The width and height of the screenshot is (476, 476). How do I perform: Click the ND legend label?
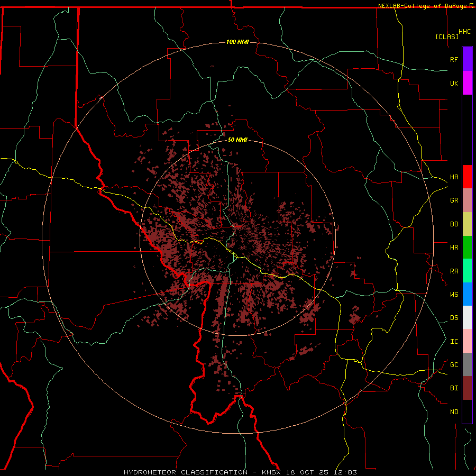point(454,412)
